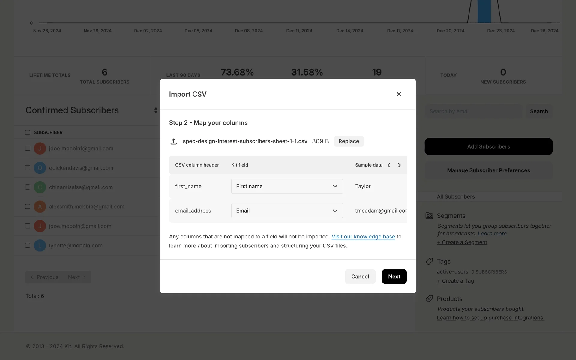Click the jdoe.mobbin1 subscriber avatar

40,148
